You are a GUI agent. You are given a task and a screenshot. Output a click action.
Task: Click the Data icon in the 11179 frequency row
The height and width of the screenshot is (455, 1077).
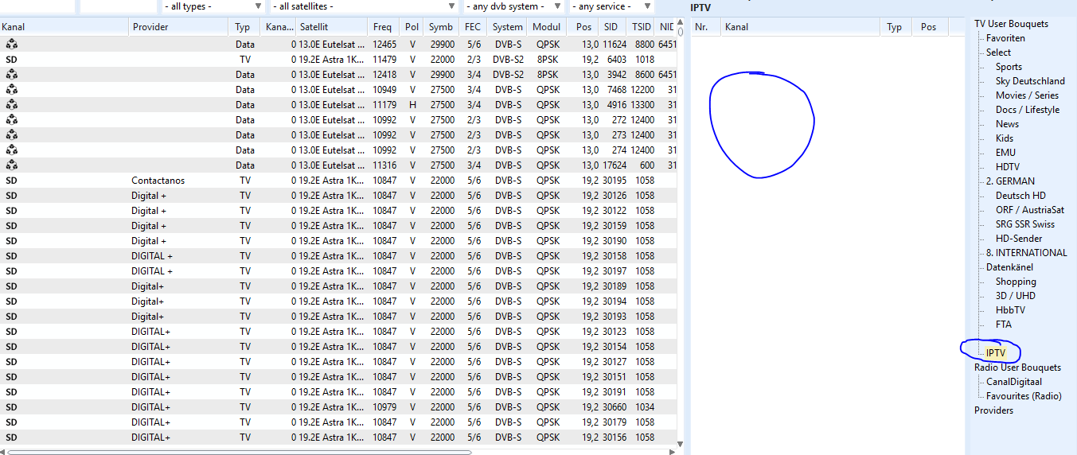tap(11, 104)
